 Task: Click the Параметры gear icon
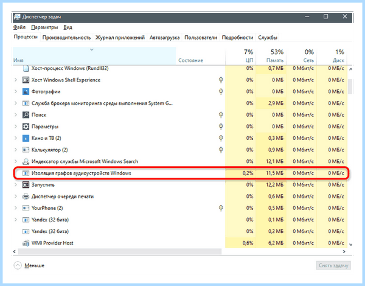tap(26, 127)
